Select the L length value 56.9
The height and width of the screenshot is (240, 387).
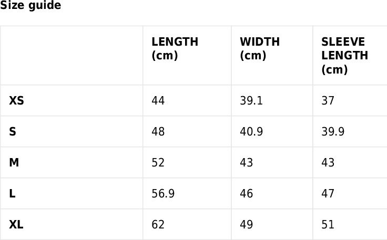(163, 193)
